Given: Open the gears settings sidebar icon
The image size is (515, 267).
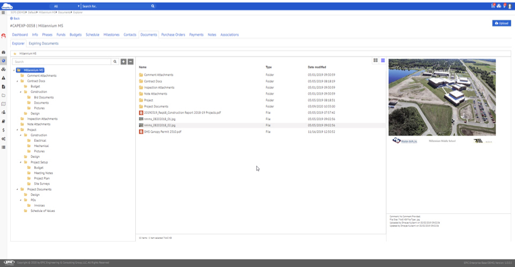Looking at the screenshot, I should (4, 138).
